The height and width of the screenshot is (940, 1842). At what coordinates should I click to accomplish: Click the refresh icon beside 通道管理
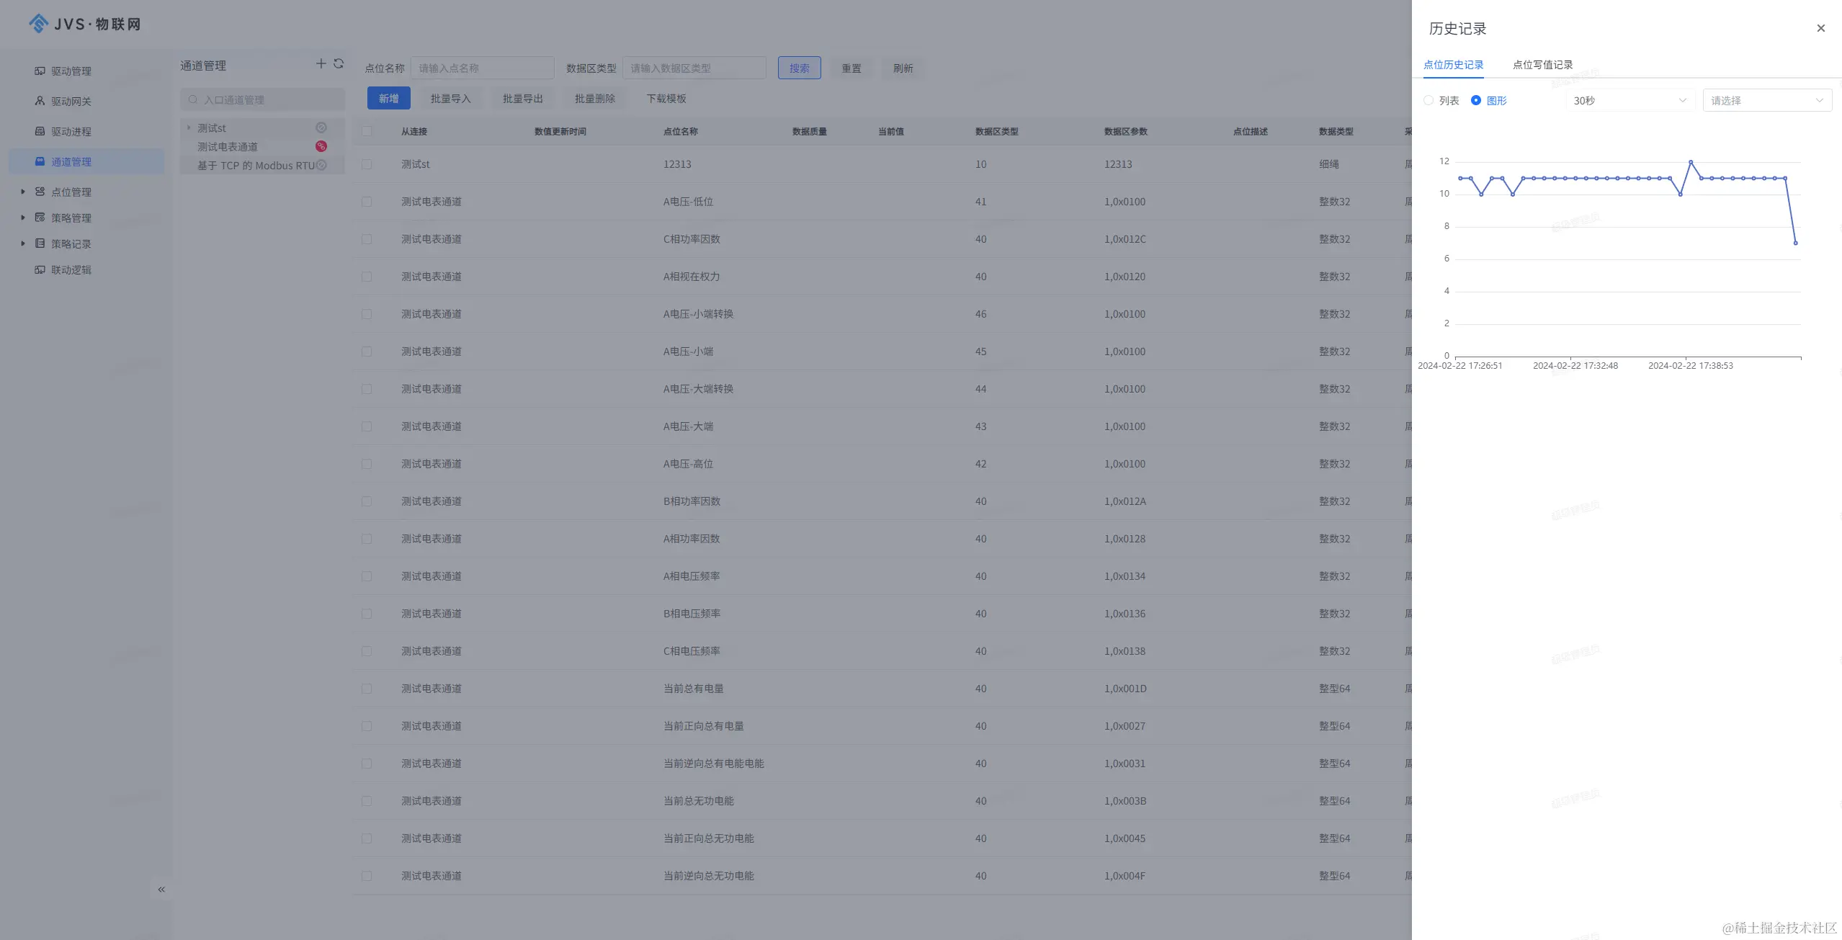[x=339, y=64]
